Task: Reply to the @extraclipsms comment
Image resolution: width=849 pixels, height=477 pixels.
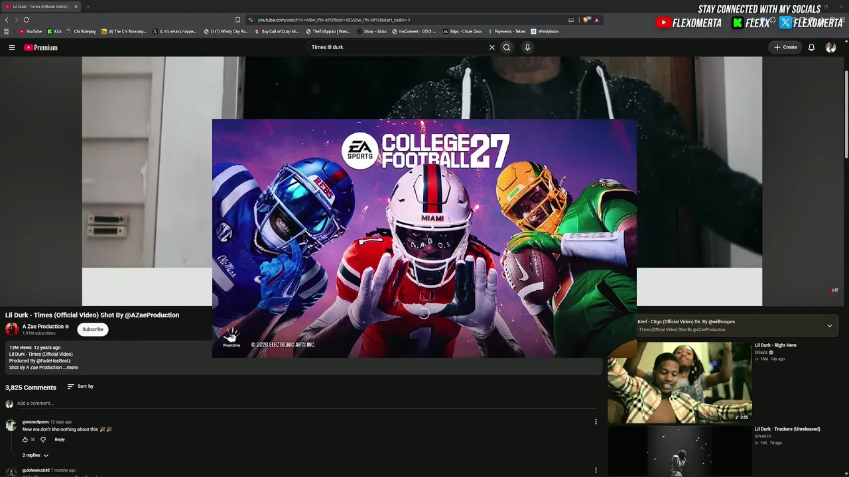Action: pos(60,439)
